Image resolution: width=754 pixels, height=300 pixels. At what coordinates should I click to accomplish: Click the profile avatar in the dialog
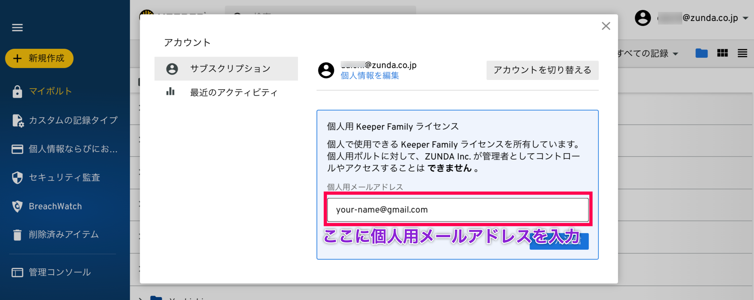coord(326,70)
